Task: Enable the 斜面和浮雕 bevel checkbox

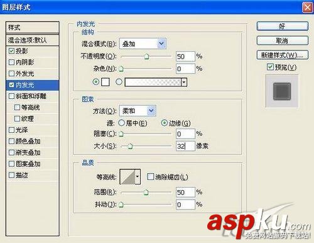Action: (11, 96)
